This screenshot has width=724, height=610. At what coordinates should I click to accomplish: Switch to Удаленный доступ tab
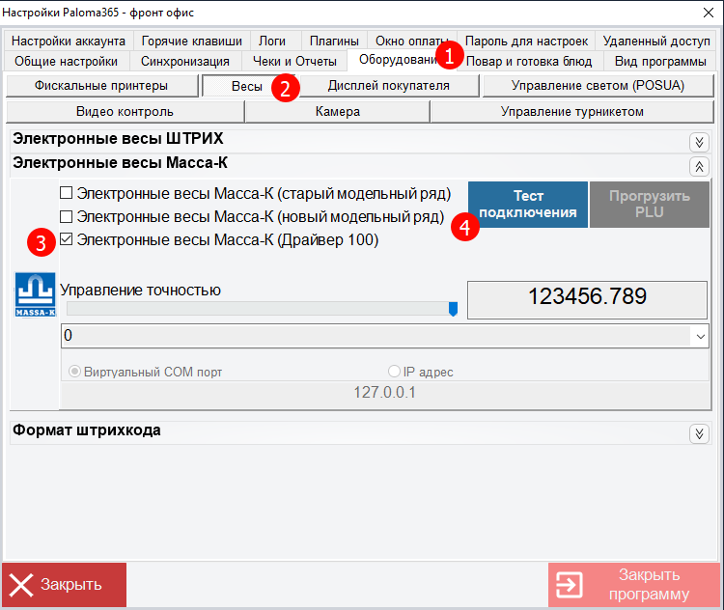pos(656,41)
